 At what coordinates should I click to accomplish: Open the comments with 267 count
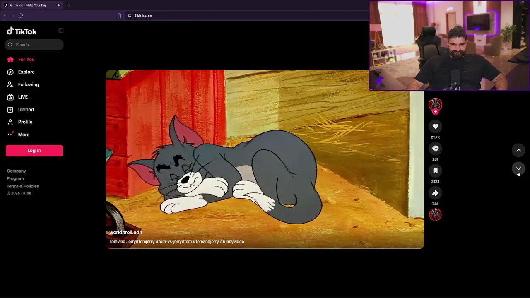tap(435, 149)
